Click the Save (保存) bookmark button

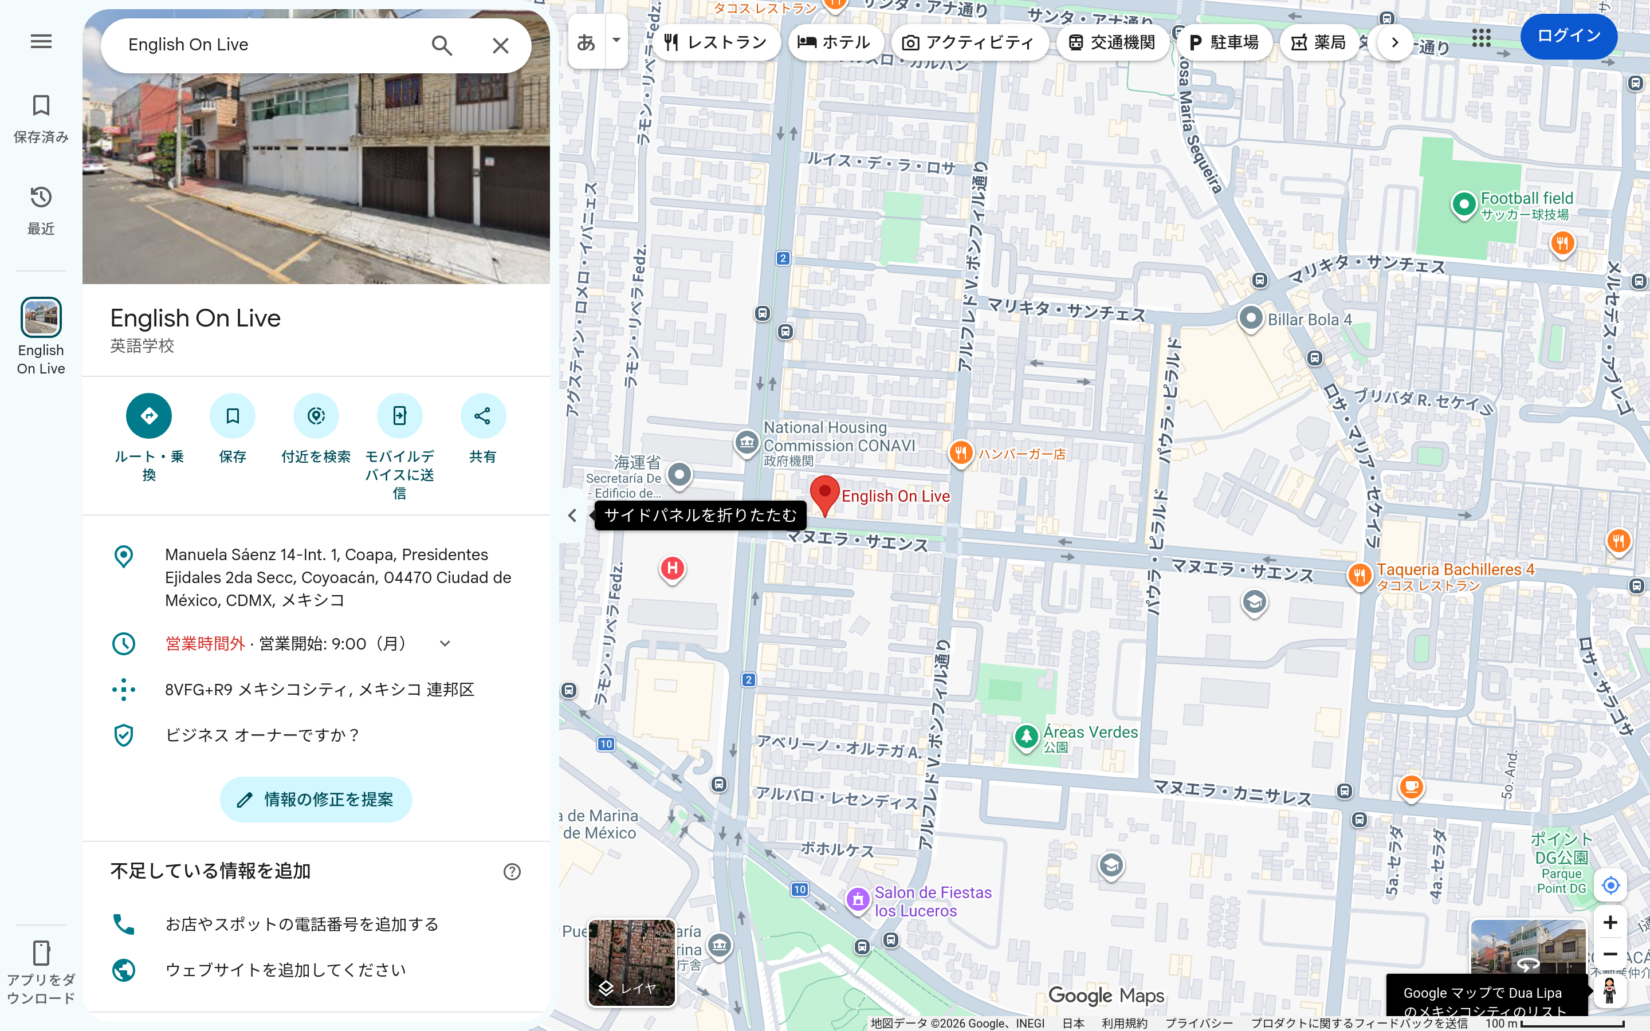point(233,416)
